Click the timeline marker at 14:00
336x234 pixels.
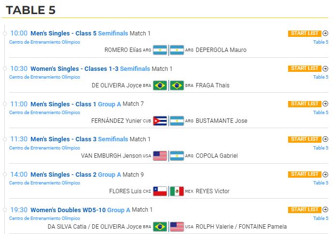click(x=5, y=174)
